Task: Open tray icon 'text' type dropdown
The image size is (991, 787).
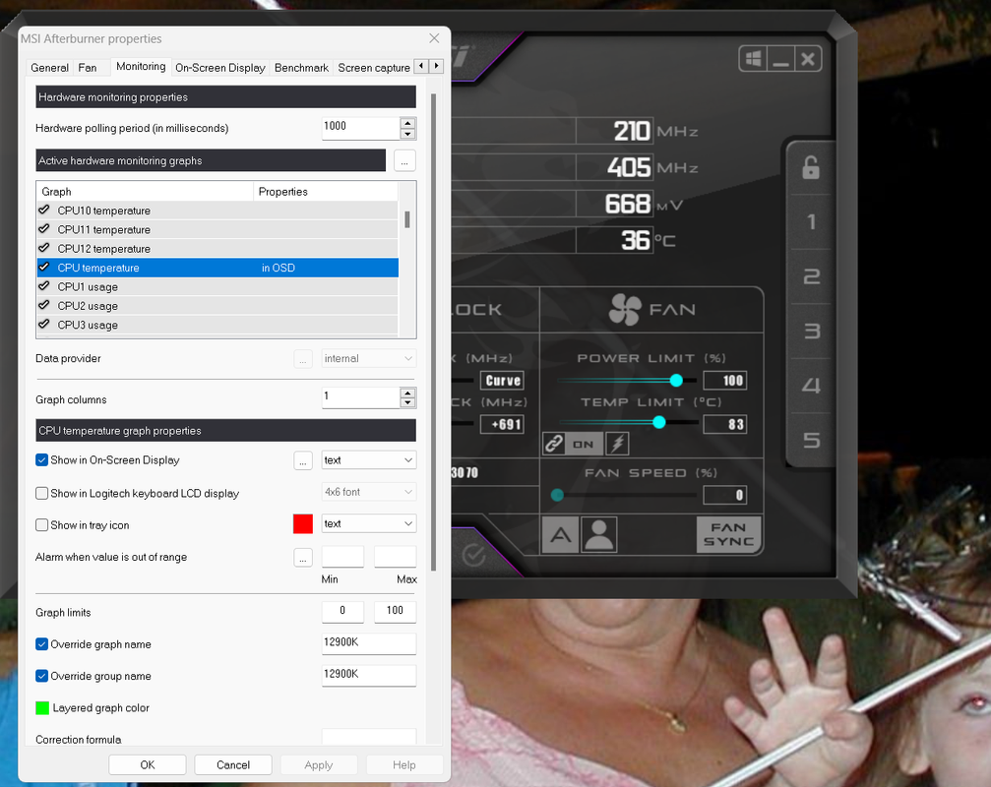Action: click(x=369, y=523)
